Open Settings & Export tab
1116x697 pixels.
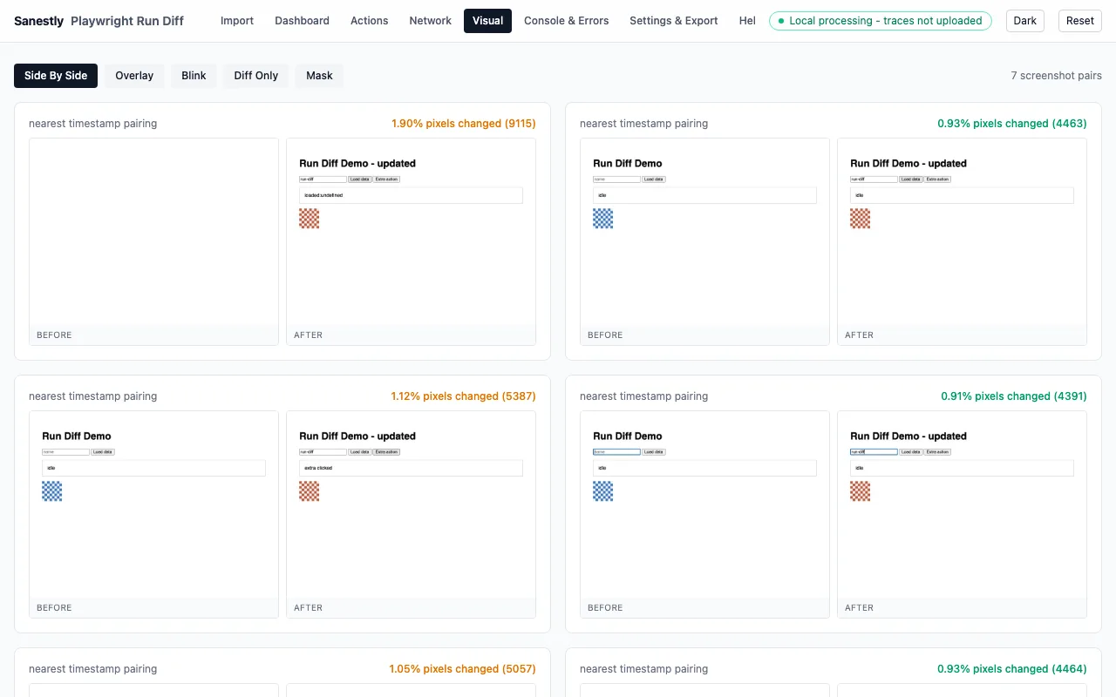click(x=673, y=21)
